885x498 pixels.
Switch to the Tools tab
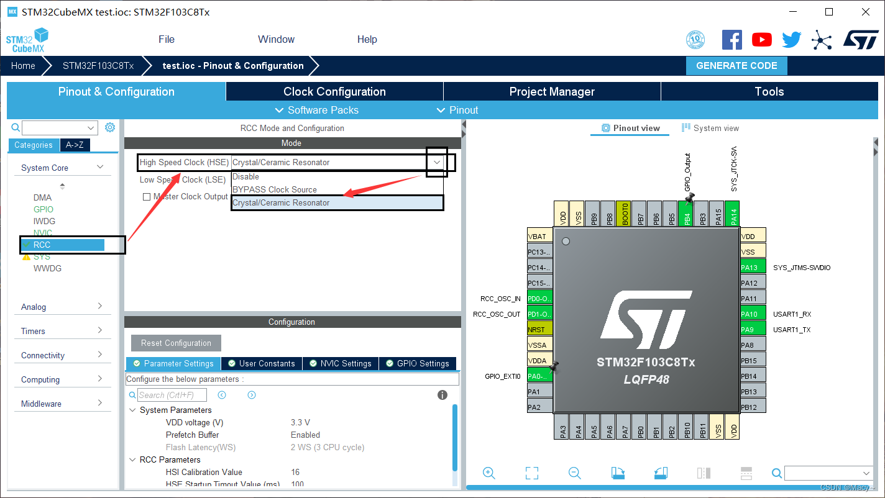(x=769, y=91)
